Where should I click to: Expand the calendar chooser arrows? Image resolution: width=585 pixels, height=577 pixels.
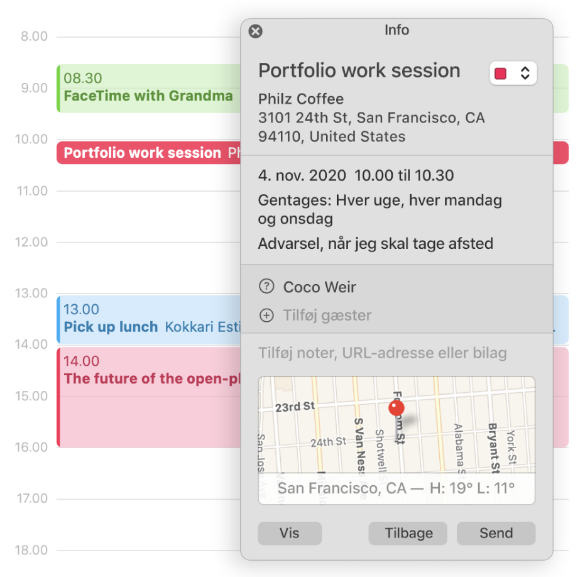click(x=525, y=73)
